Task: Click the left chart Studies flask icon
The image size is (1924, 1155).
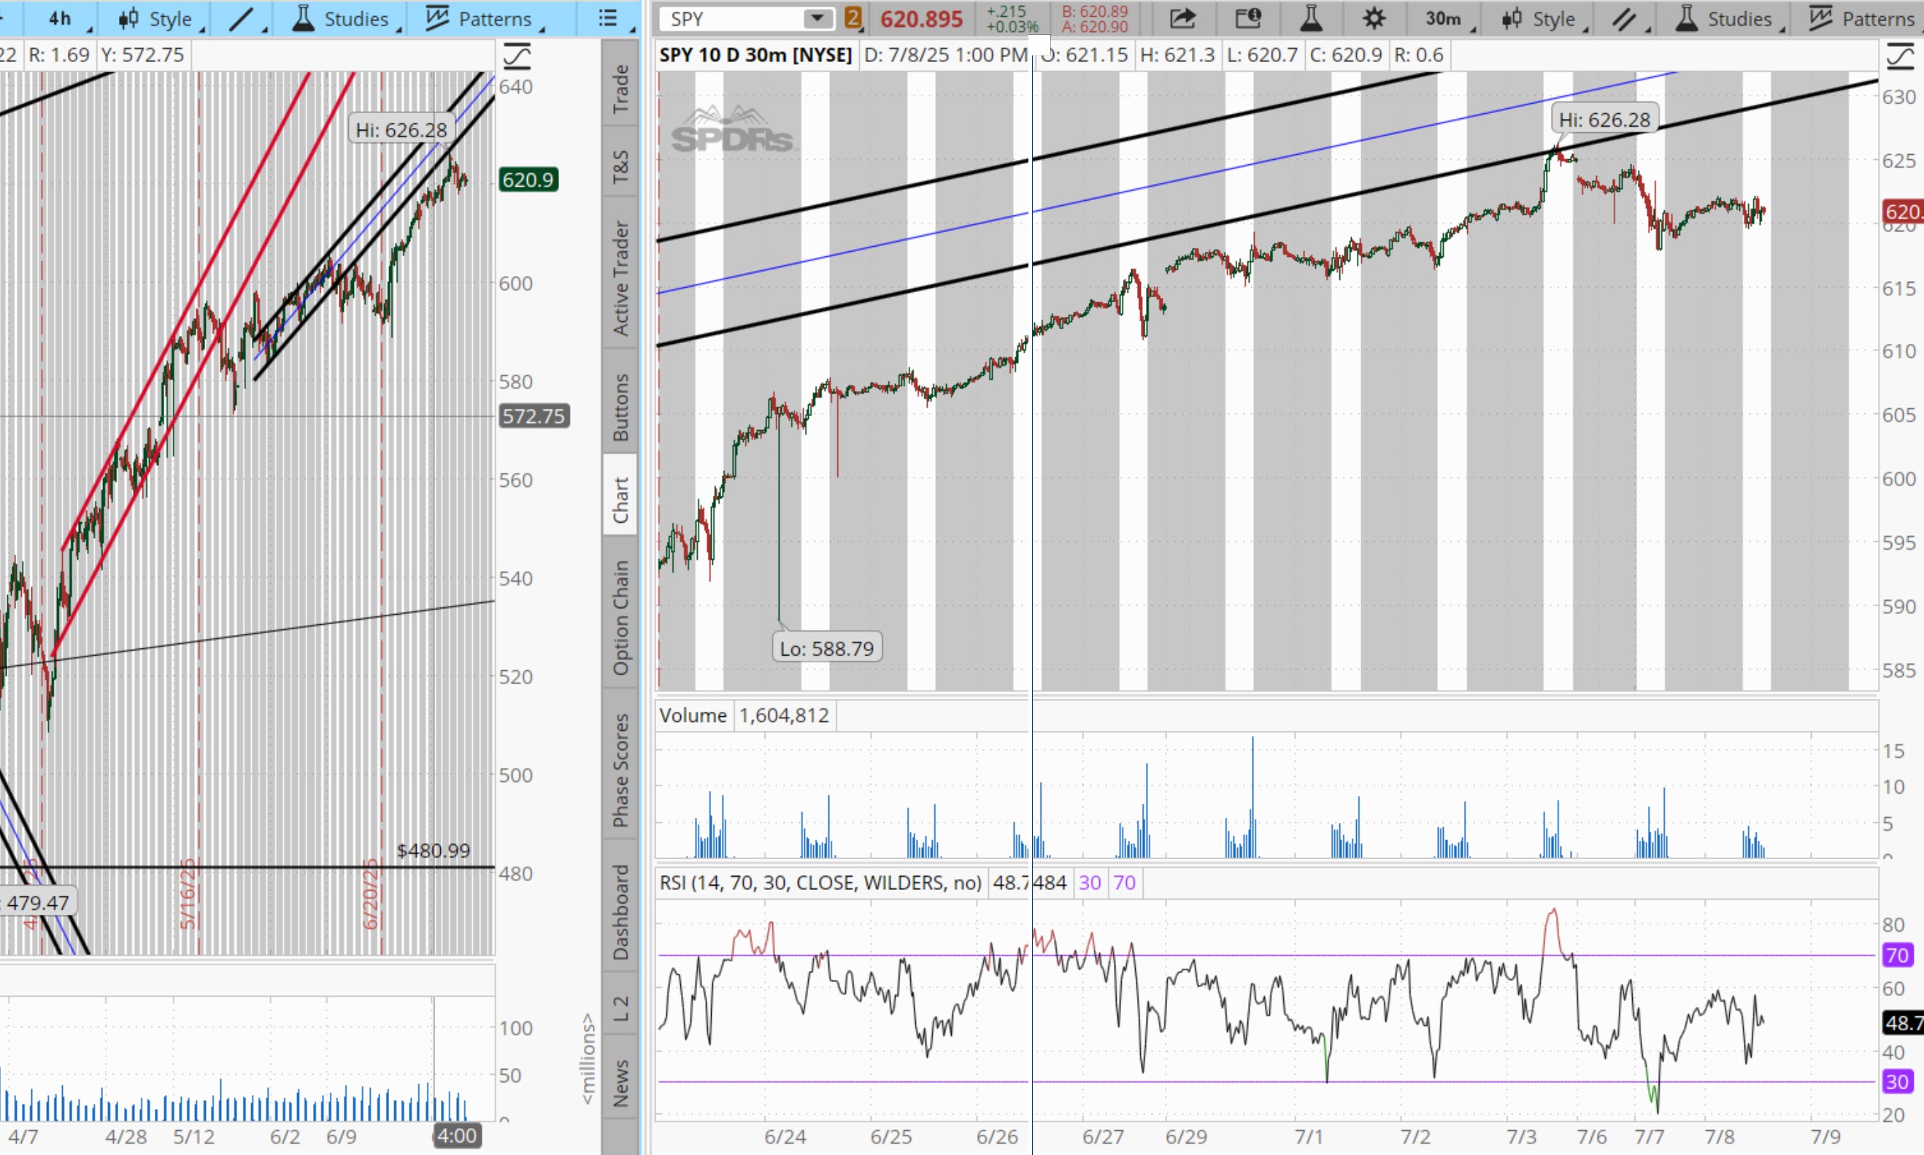Action: pyautogui.click(x=304, y=18)
